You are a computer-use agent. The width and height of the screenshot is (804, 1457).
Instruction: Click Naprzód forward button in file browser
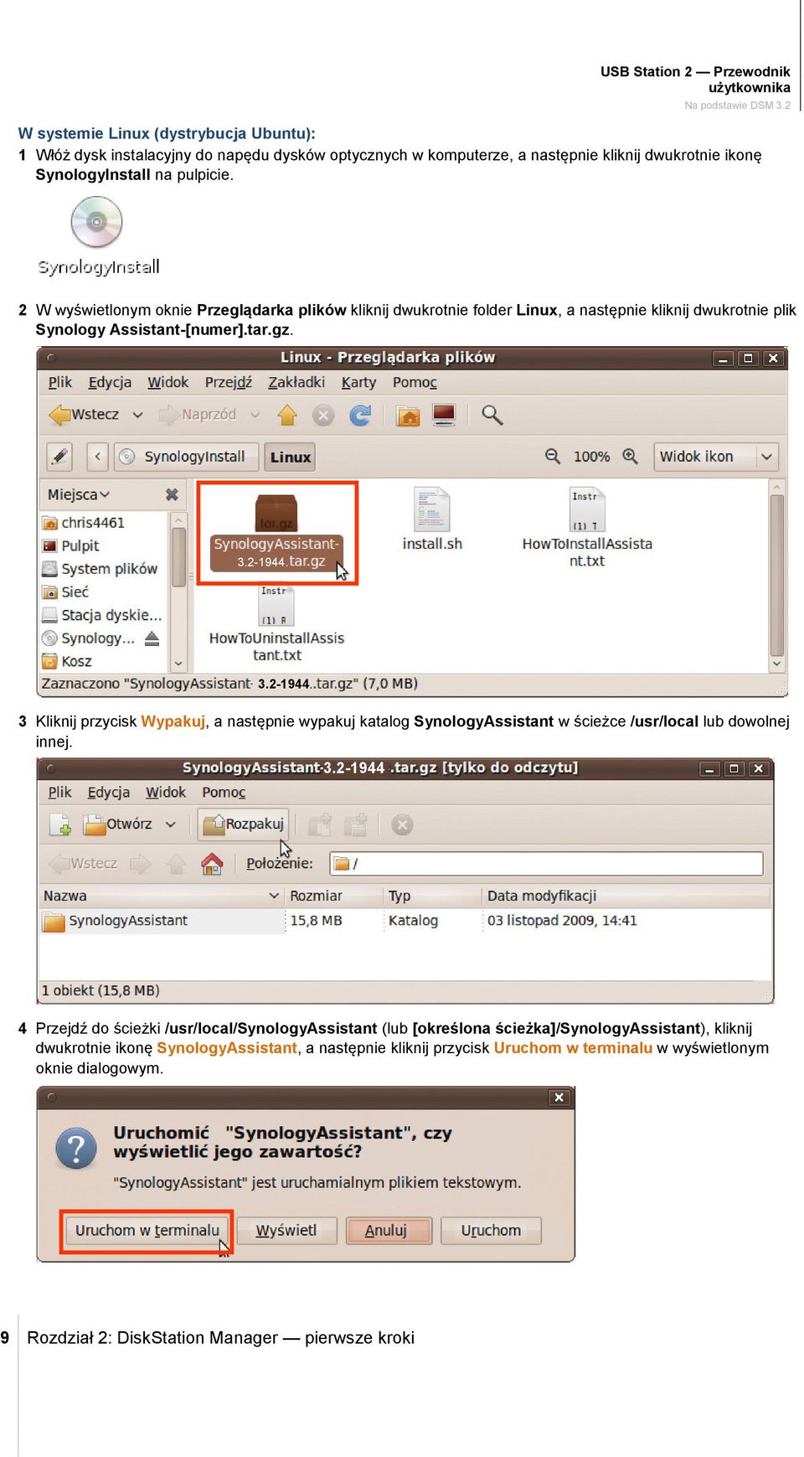[198, 415]
